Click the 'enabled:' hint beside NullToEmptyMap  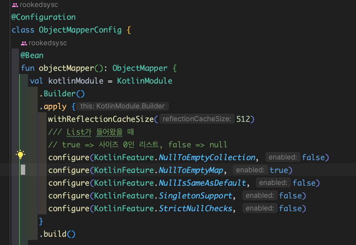pyautogui.click(x=250, y=170)
